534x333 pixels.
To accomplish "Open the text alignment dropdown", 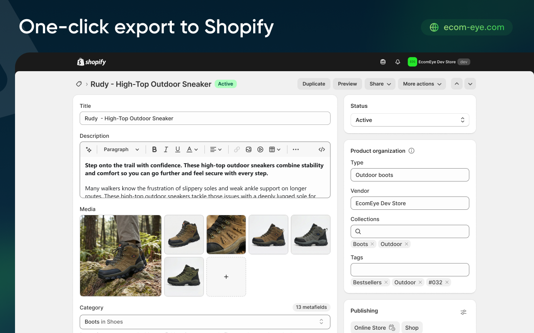I will 216,149.
